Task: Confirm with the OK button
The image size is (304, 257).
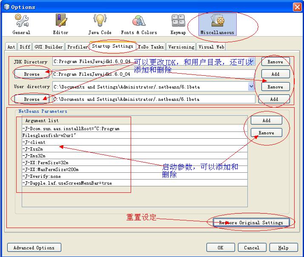Action: 221,248
